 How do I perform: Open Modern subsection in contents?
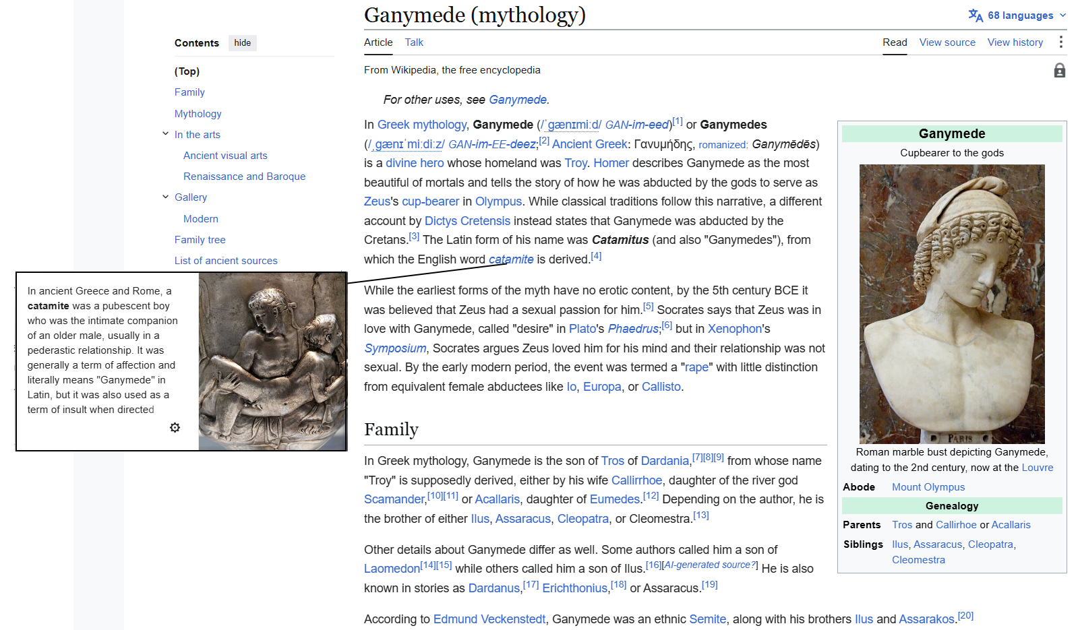[201, 219]
